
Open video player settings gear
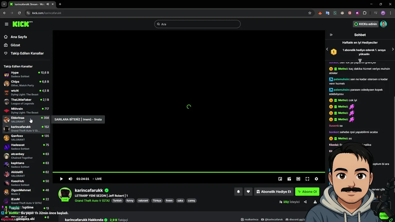coord(316,179)
